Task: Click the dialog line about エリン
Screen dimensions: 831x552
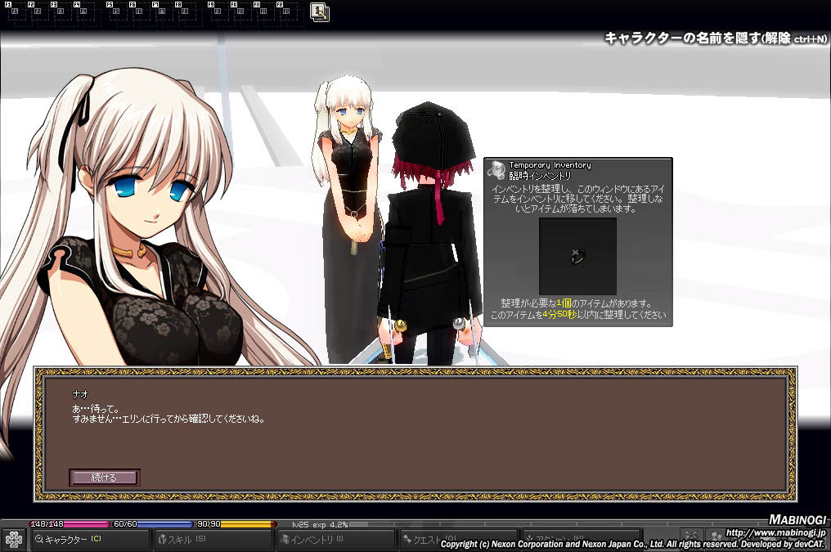Action: 168,419
